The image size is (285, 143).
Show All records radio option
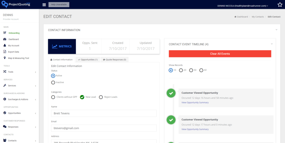coord(201,70)
